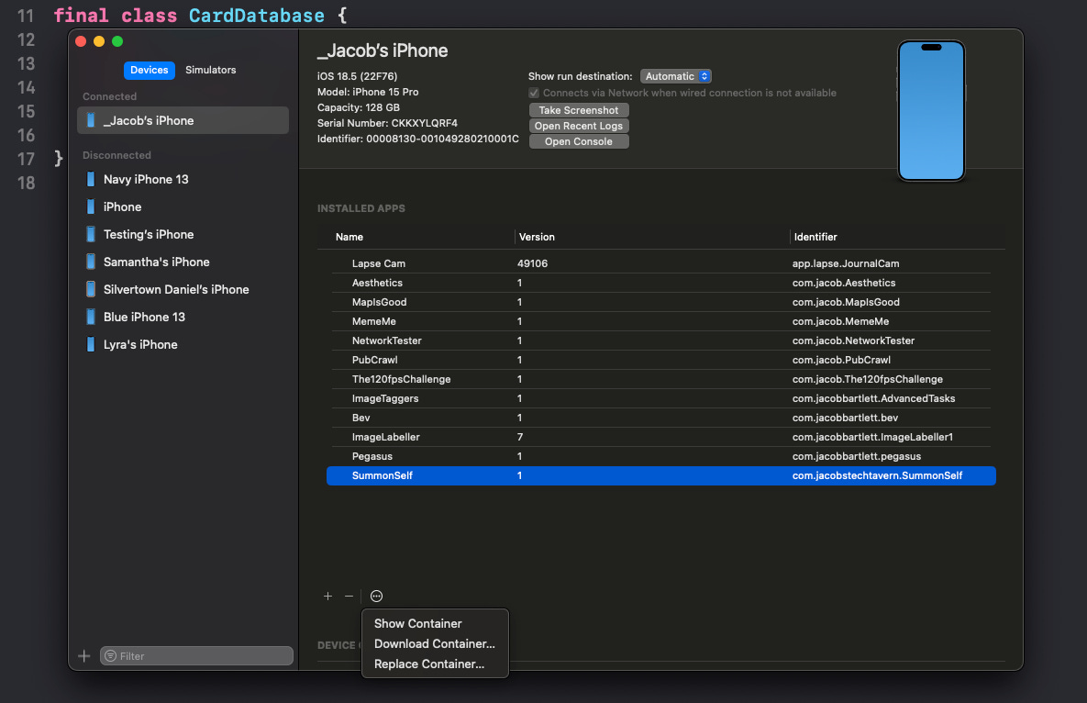This screenshot has width=1087, height=703.
Task: Select the Pegasus app row
Action: tap(661, 456)
